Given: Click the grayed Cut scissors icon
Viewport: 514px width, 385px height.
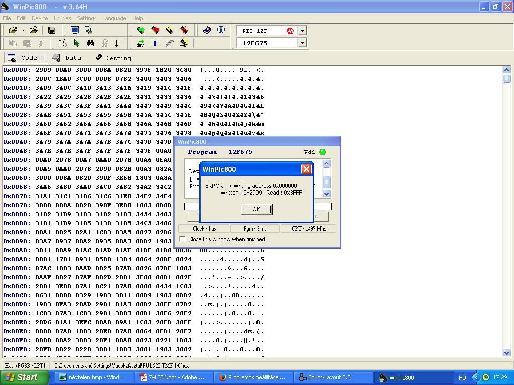Looking at the screenshot, I should click(x=41, y=43).
